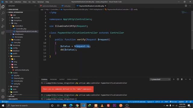Screen dimensions: 193x108
Task: Close the terminal panel
Action: pyautogui.click(x=190, y=79)
